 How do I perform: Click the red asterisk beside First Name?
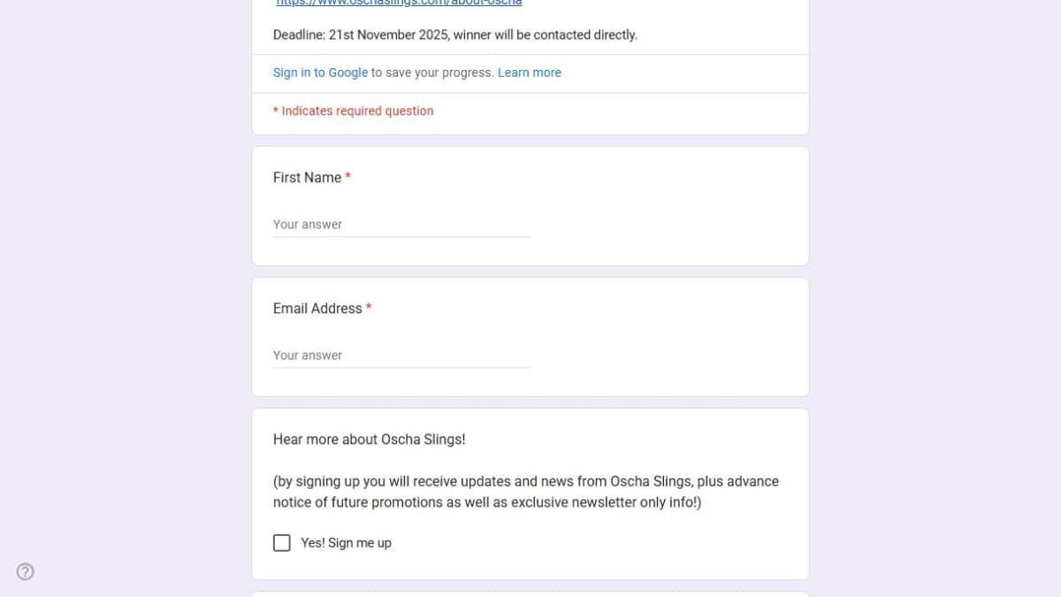click(348, 178)
